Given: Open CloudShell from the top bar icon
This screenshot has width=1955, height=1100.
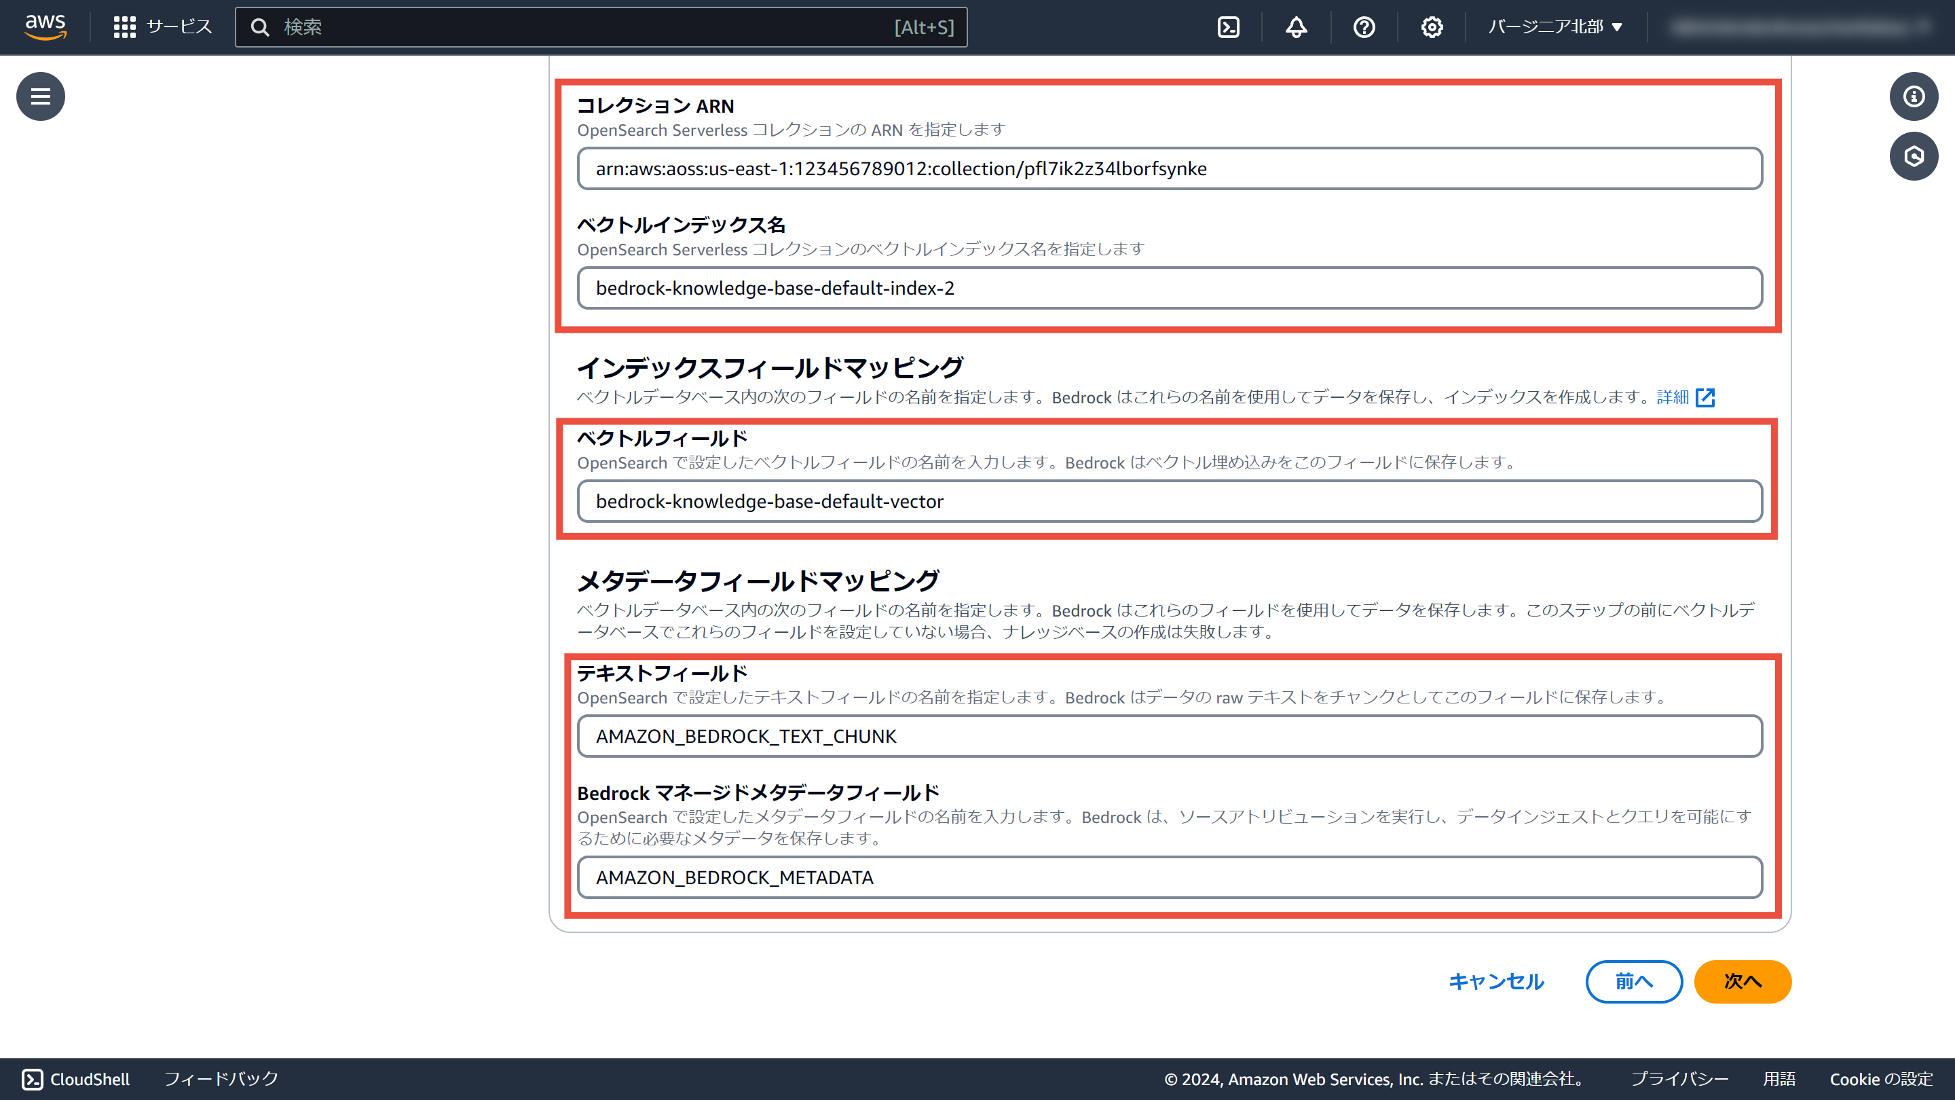Looking at the screenshot, I should (x=1228, y=27).
